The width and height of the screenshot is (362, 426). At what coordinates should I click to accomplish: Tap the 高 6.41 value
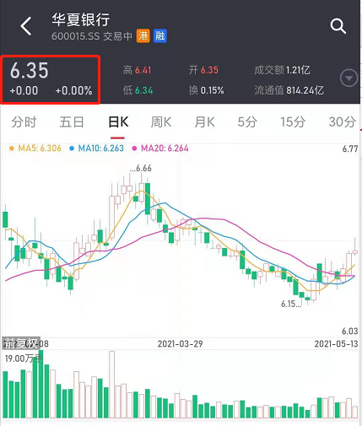coord(137,70)
